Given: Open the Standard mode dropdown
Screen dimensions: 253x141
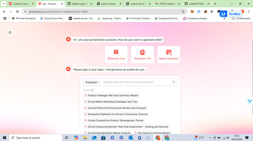Looking at the screenshot, I should [92, 82].
